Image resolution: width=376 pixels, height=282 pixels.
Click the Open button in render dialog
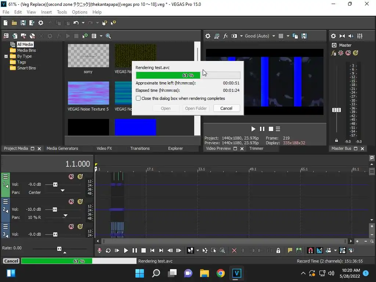pos(166,108)
